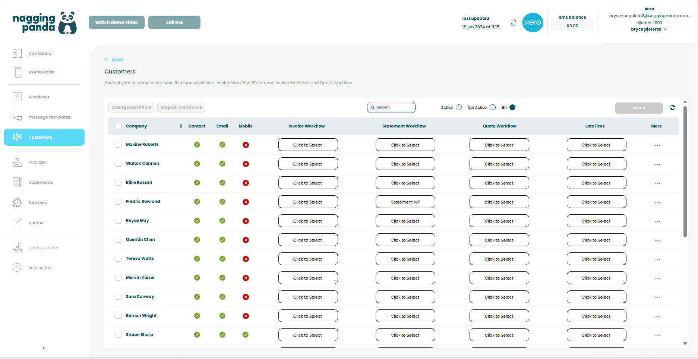Click watch demo video button
This screenshot has height=359, width=698.
(x=116, y=22)
